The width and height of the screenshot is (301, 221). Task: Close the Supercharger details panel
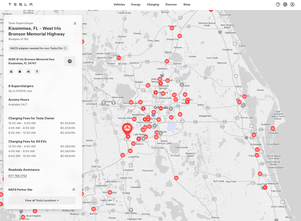click(x=75, y=24)
